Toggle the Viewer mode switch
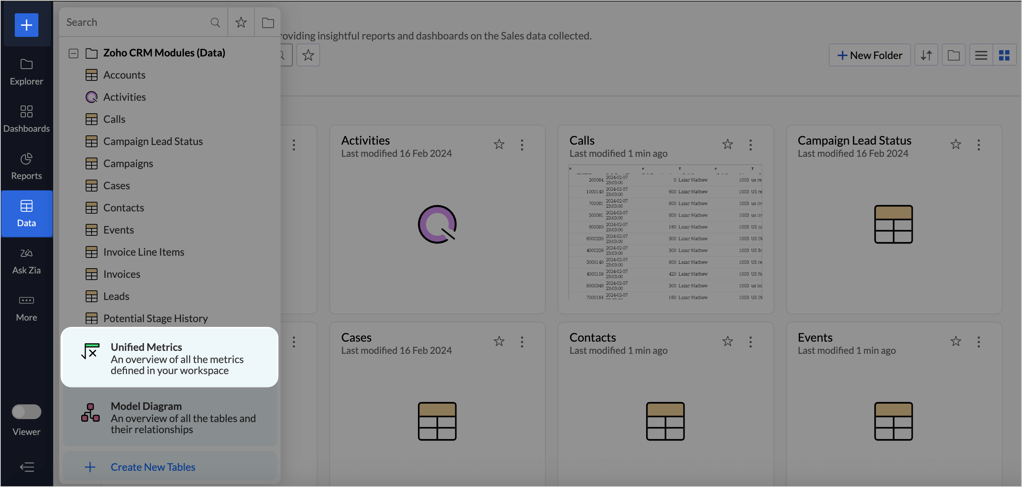Viewport: 1022px width, 487px height. (26, 412)
